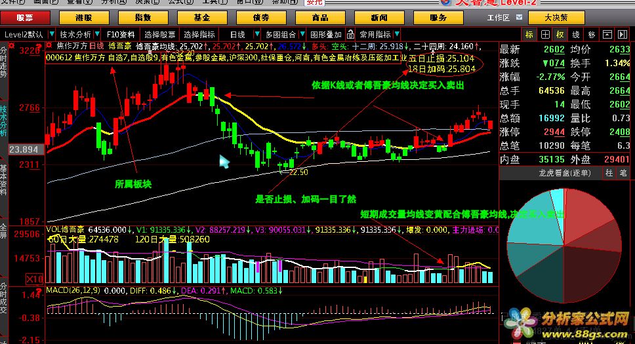Click the crosshair cursor icon
This screenshot has width=635, height=344.
tap(545, 34)
